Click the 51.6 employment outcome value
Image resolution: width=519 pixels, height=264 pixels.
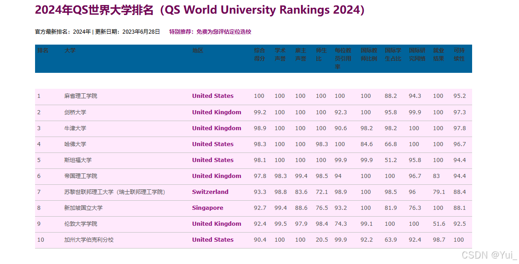coord(439,223)
